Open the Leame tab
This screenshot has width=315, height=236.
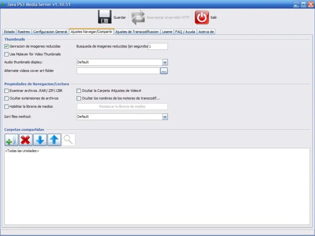[x=167, y=32]
